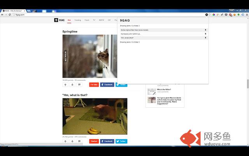Click the browser forward arrow
This screenshot has height=156, width=249.
pyautogui.click(x=6, y=15)
